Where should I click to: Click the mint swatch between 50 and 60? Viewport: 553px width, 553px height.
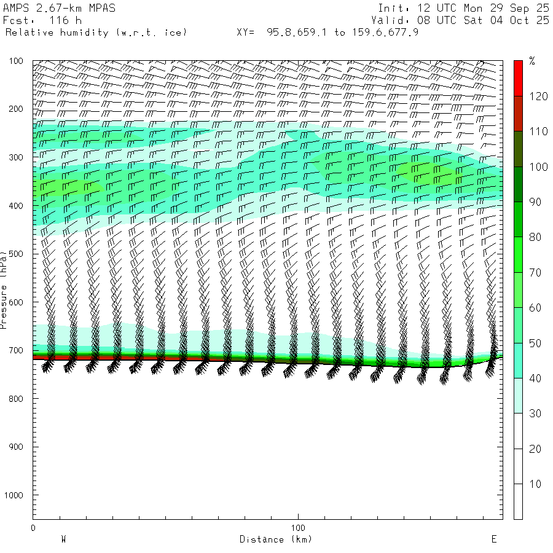click(x=518, y=325)
